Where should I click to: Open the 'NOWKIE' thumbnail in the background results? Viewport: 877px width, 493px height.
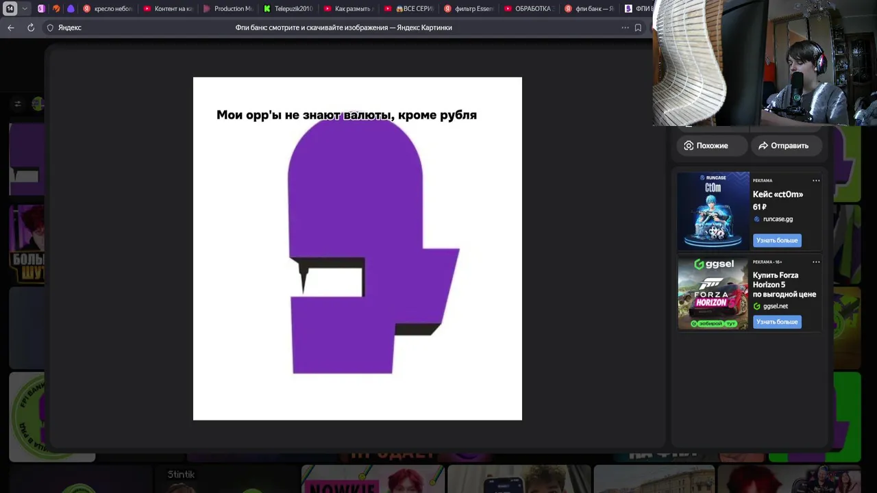tap(373, 479)
